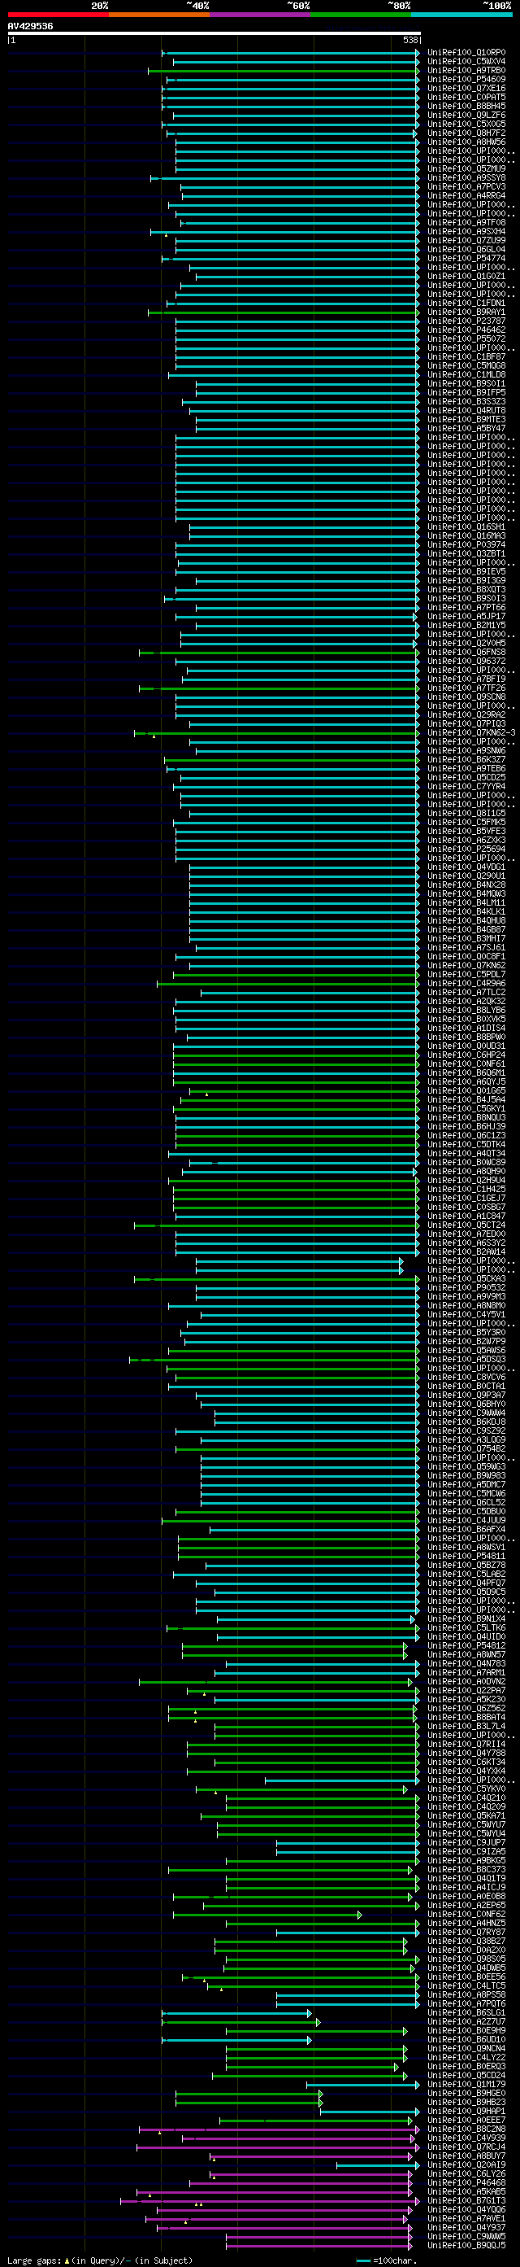Image resolution: width=520 pixels, height=2267 pixels.
Task: Select hit UniRef100_B3MHI7
Action: (x=466, y=938)
